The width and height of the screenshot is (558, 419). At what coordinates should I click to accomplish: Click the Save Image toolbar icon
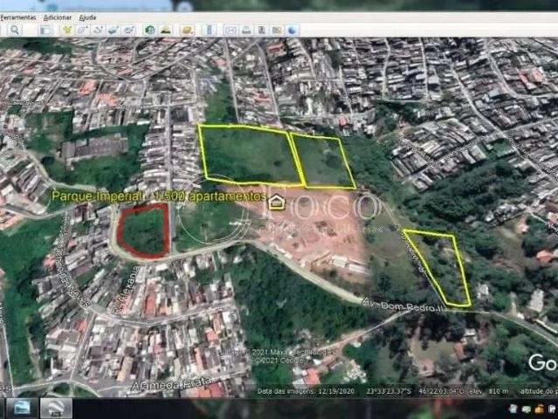point(262,31)
